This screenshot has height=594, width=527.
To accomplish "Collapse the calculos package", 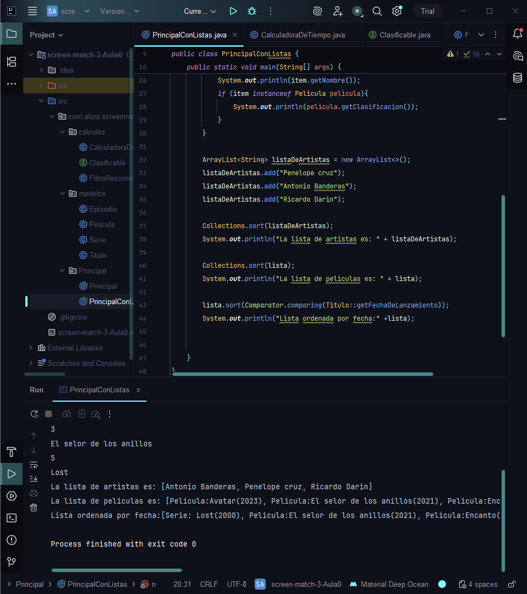I will point(62,132).
